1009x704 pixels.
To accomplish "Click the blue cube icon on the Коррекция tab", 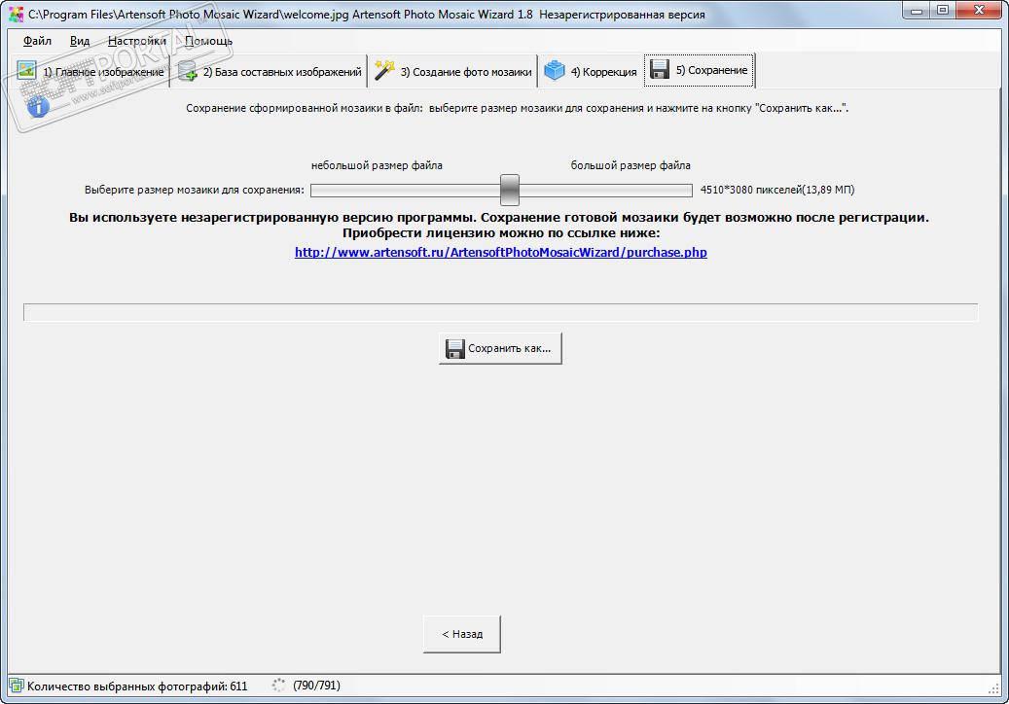I will [554, 70].
